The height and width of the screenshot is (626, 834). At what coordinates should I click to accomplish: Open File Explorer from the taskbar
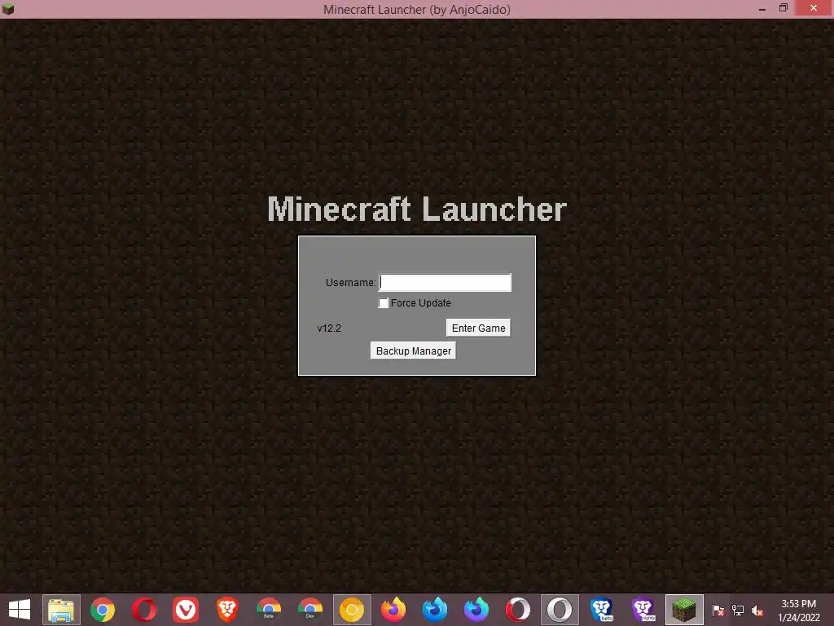[x=61, y=610]
